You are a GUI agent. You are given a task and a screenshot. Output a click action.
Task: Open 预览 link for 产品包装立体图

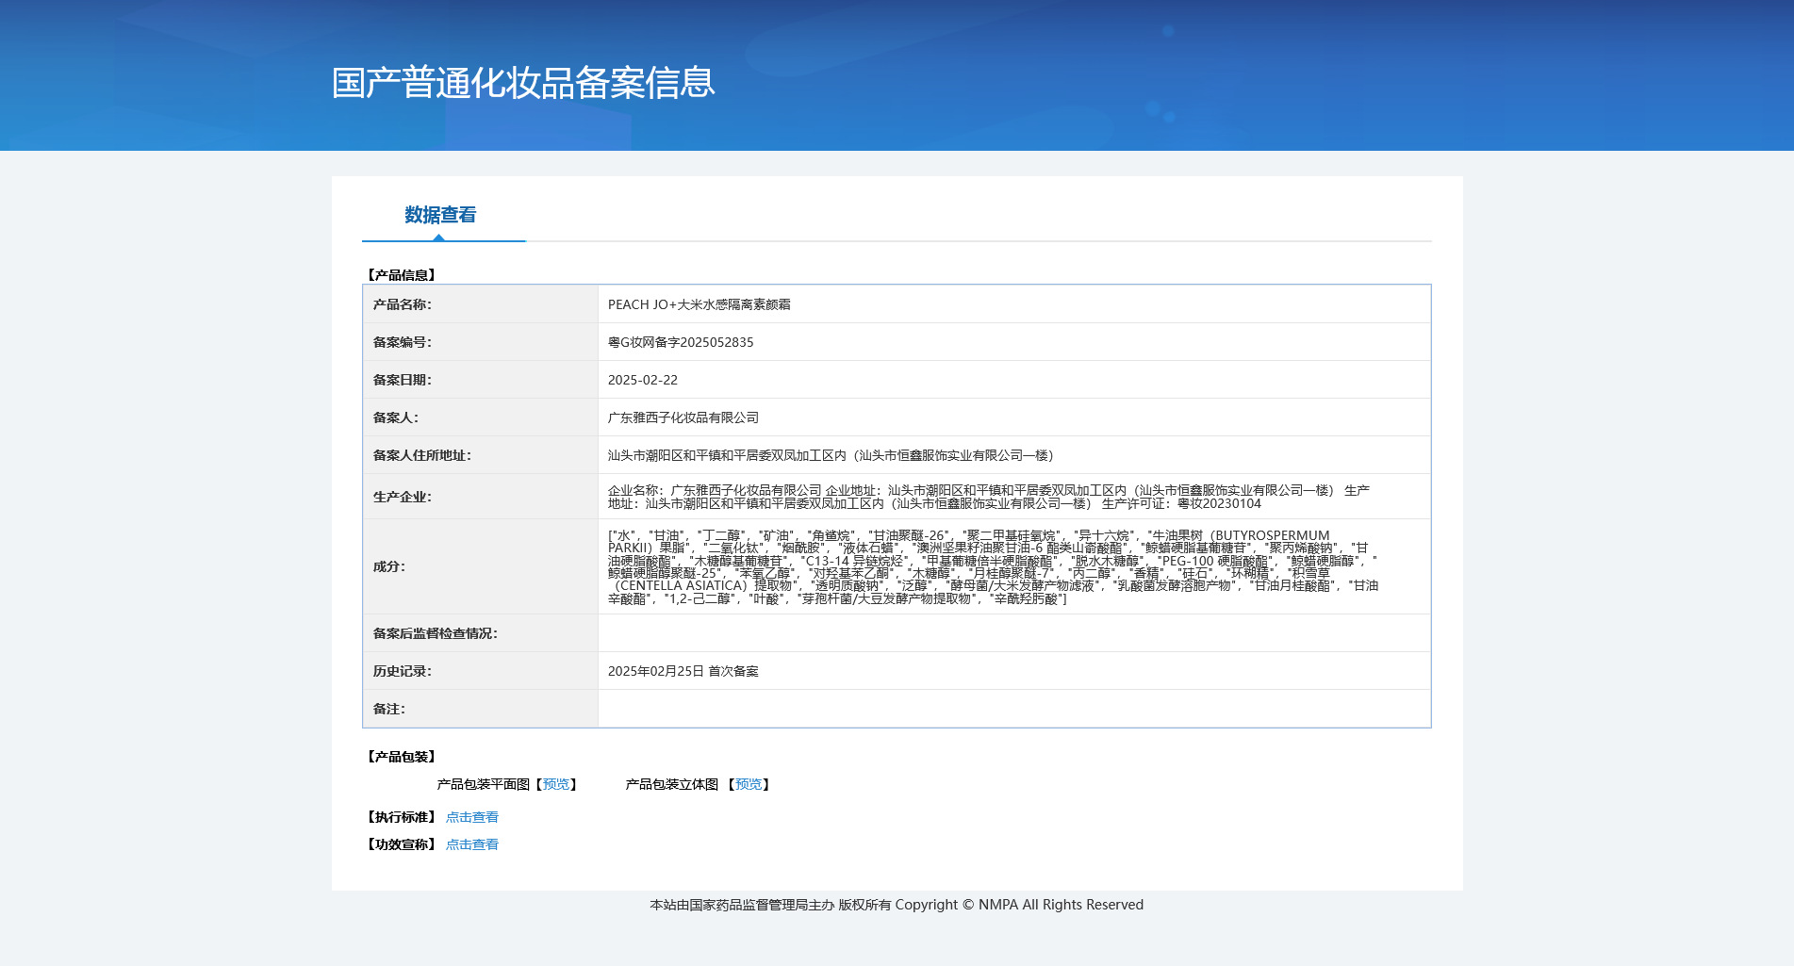tap(749, 784)
